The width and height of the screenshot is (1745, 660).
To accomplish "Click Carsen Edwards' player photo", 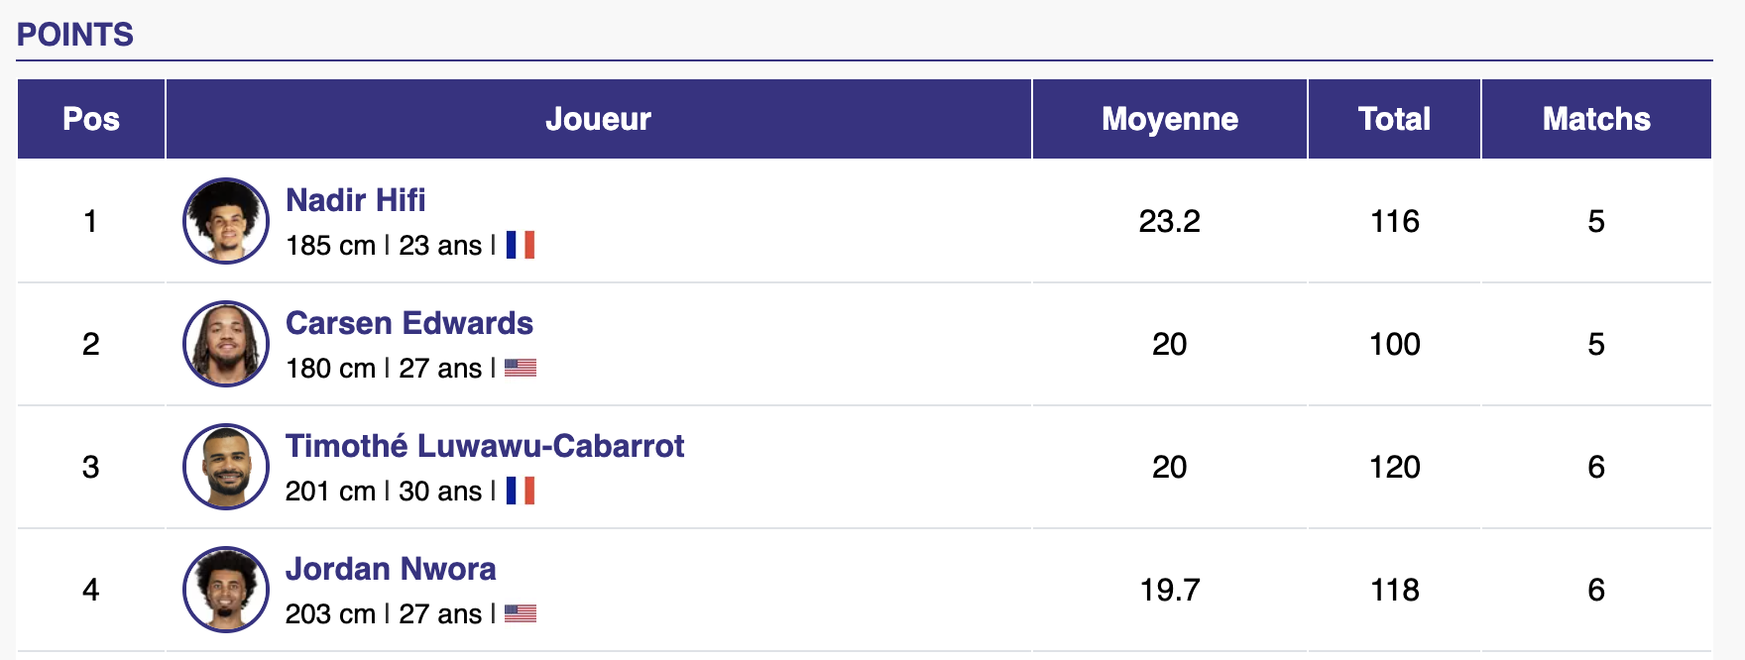I will 226,344.
